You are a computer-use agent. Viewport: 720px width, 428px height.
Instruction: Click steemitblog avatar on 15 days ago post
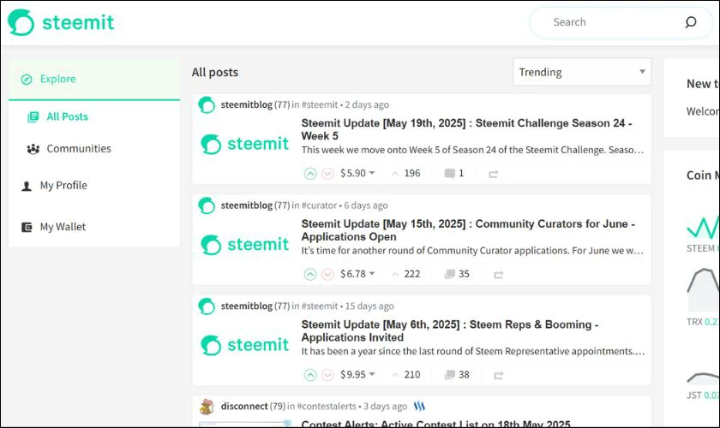(207, 306)
